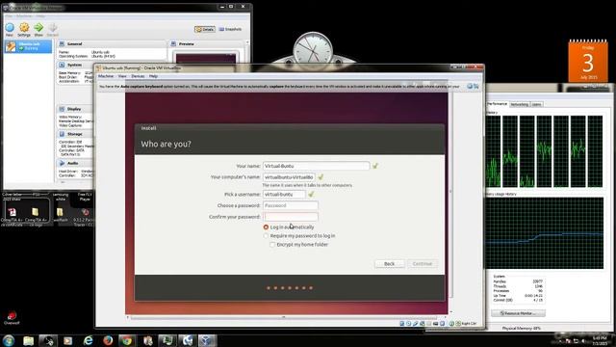Open Windows Media Player taskbar icon
Image resolution: width=616 pixels, height=347 pixels.
coord(68,340)
